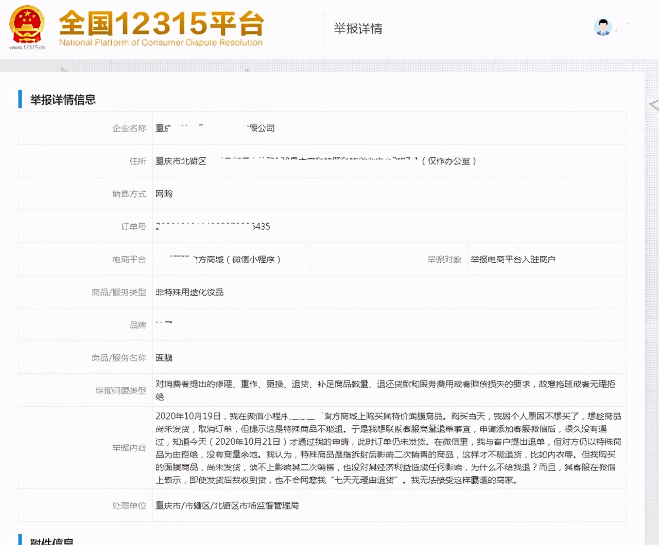Collapse the 举报详情信息 details section
Viewport: 659px width, 545px height.
point(63,100)
